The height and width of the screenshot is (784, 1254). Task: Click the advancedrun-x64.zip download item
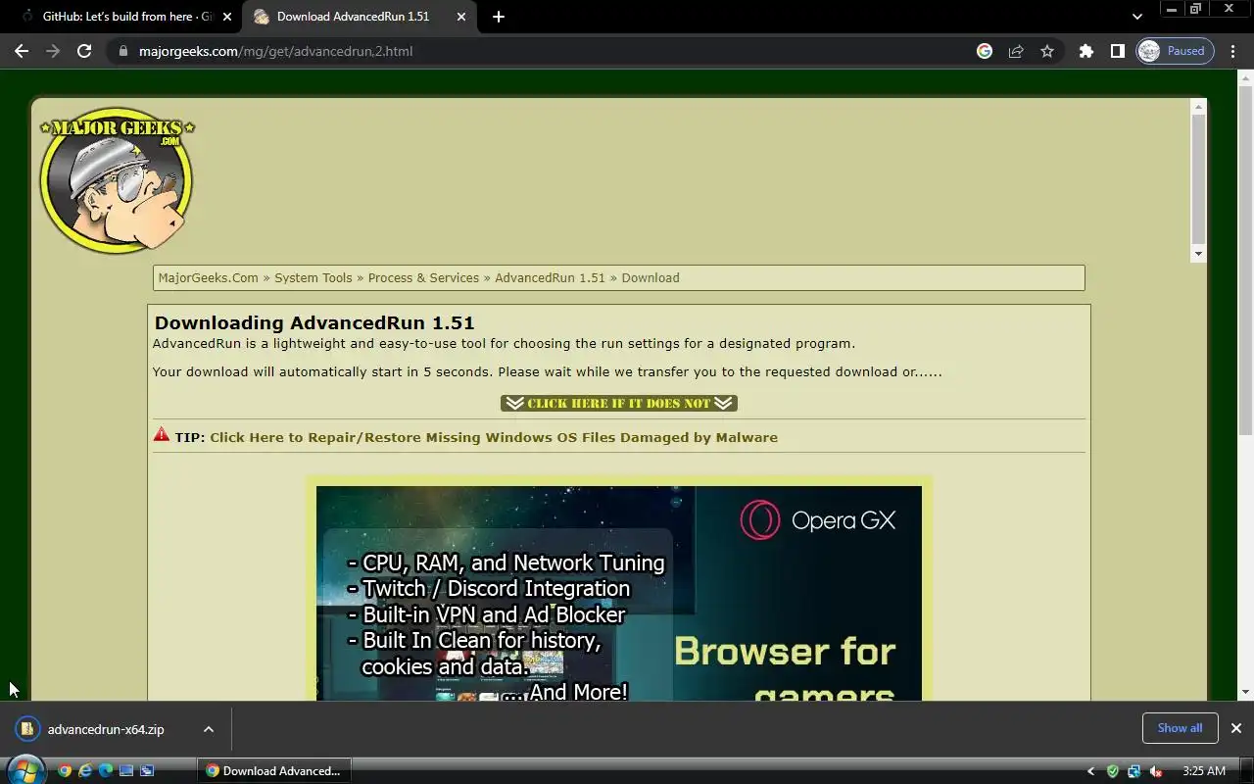(x=116, y=729)
